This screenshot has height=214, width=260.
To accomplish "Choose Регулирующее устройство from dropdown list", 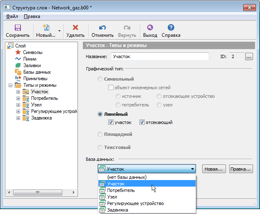I will pos(135,203).
